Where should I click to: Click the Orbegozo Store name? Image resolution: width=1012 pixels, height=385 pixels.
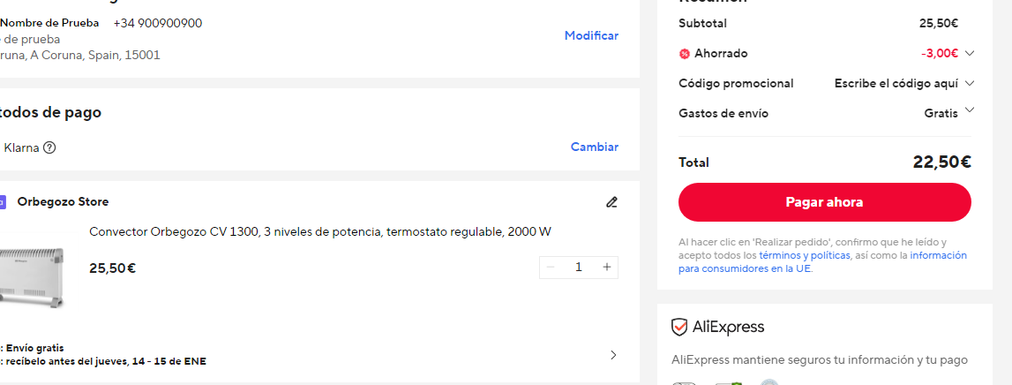(63, 201)
